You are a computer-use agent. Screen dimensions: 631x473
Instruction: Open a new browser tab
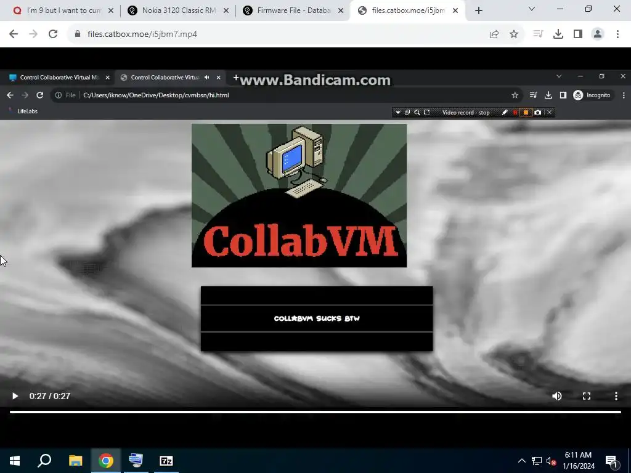pyautogui.click(x=478, y=11)
